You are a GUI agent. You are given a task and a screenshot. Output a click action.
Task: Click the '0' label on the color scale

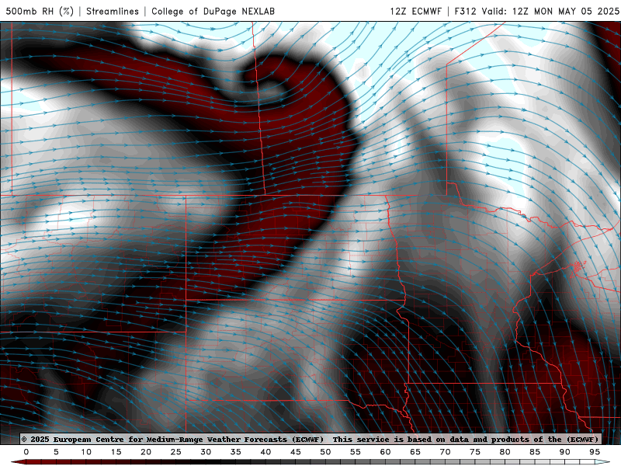coord(26,452)
